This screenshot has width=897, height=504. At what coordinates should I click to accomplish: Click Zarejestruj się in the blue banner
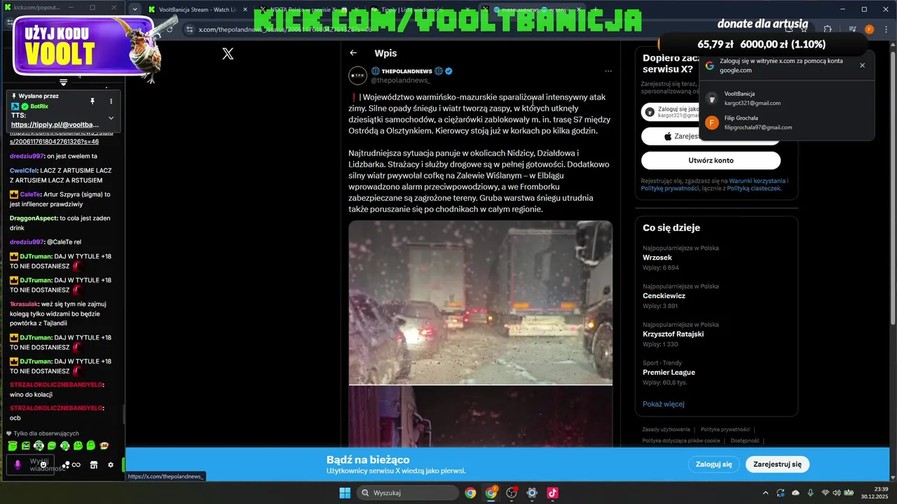point(777,464)
